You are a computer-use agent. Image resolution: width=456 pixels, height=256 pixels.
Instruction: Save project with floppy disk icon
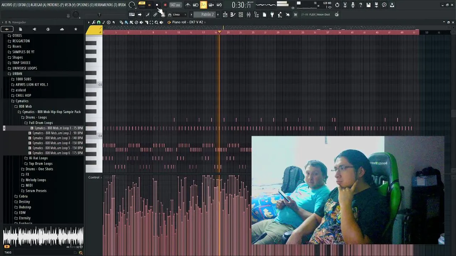click(368, 5)
